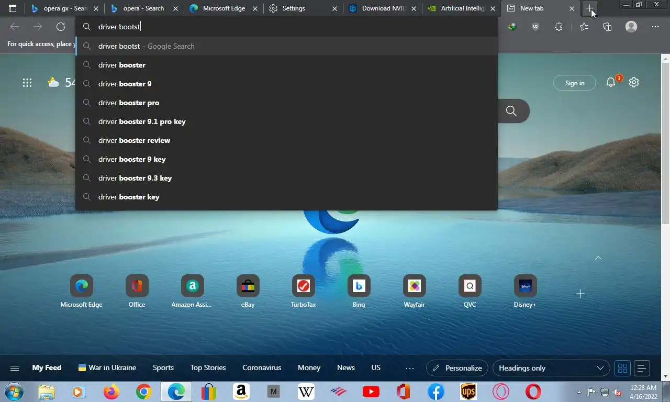Switch feed to grid layout view
This screenshot has width=670, height=402.
click(622, 368)
